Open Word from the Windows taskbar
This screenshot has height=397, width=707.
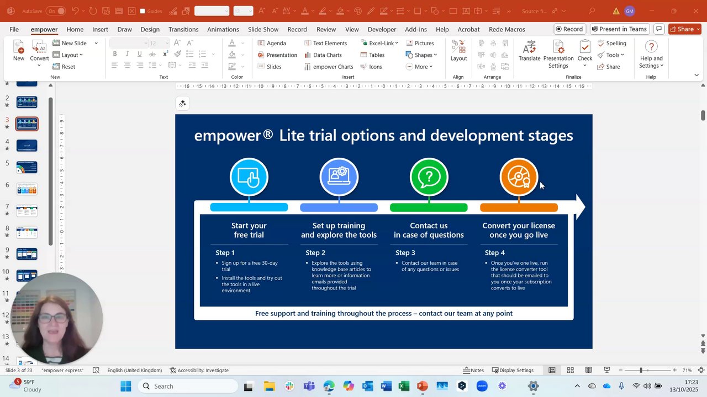pos(386,386)
